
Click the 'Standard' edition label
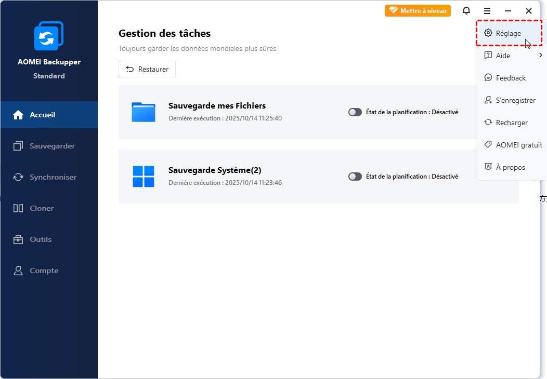tap(49, 76)
